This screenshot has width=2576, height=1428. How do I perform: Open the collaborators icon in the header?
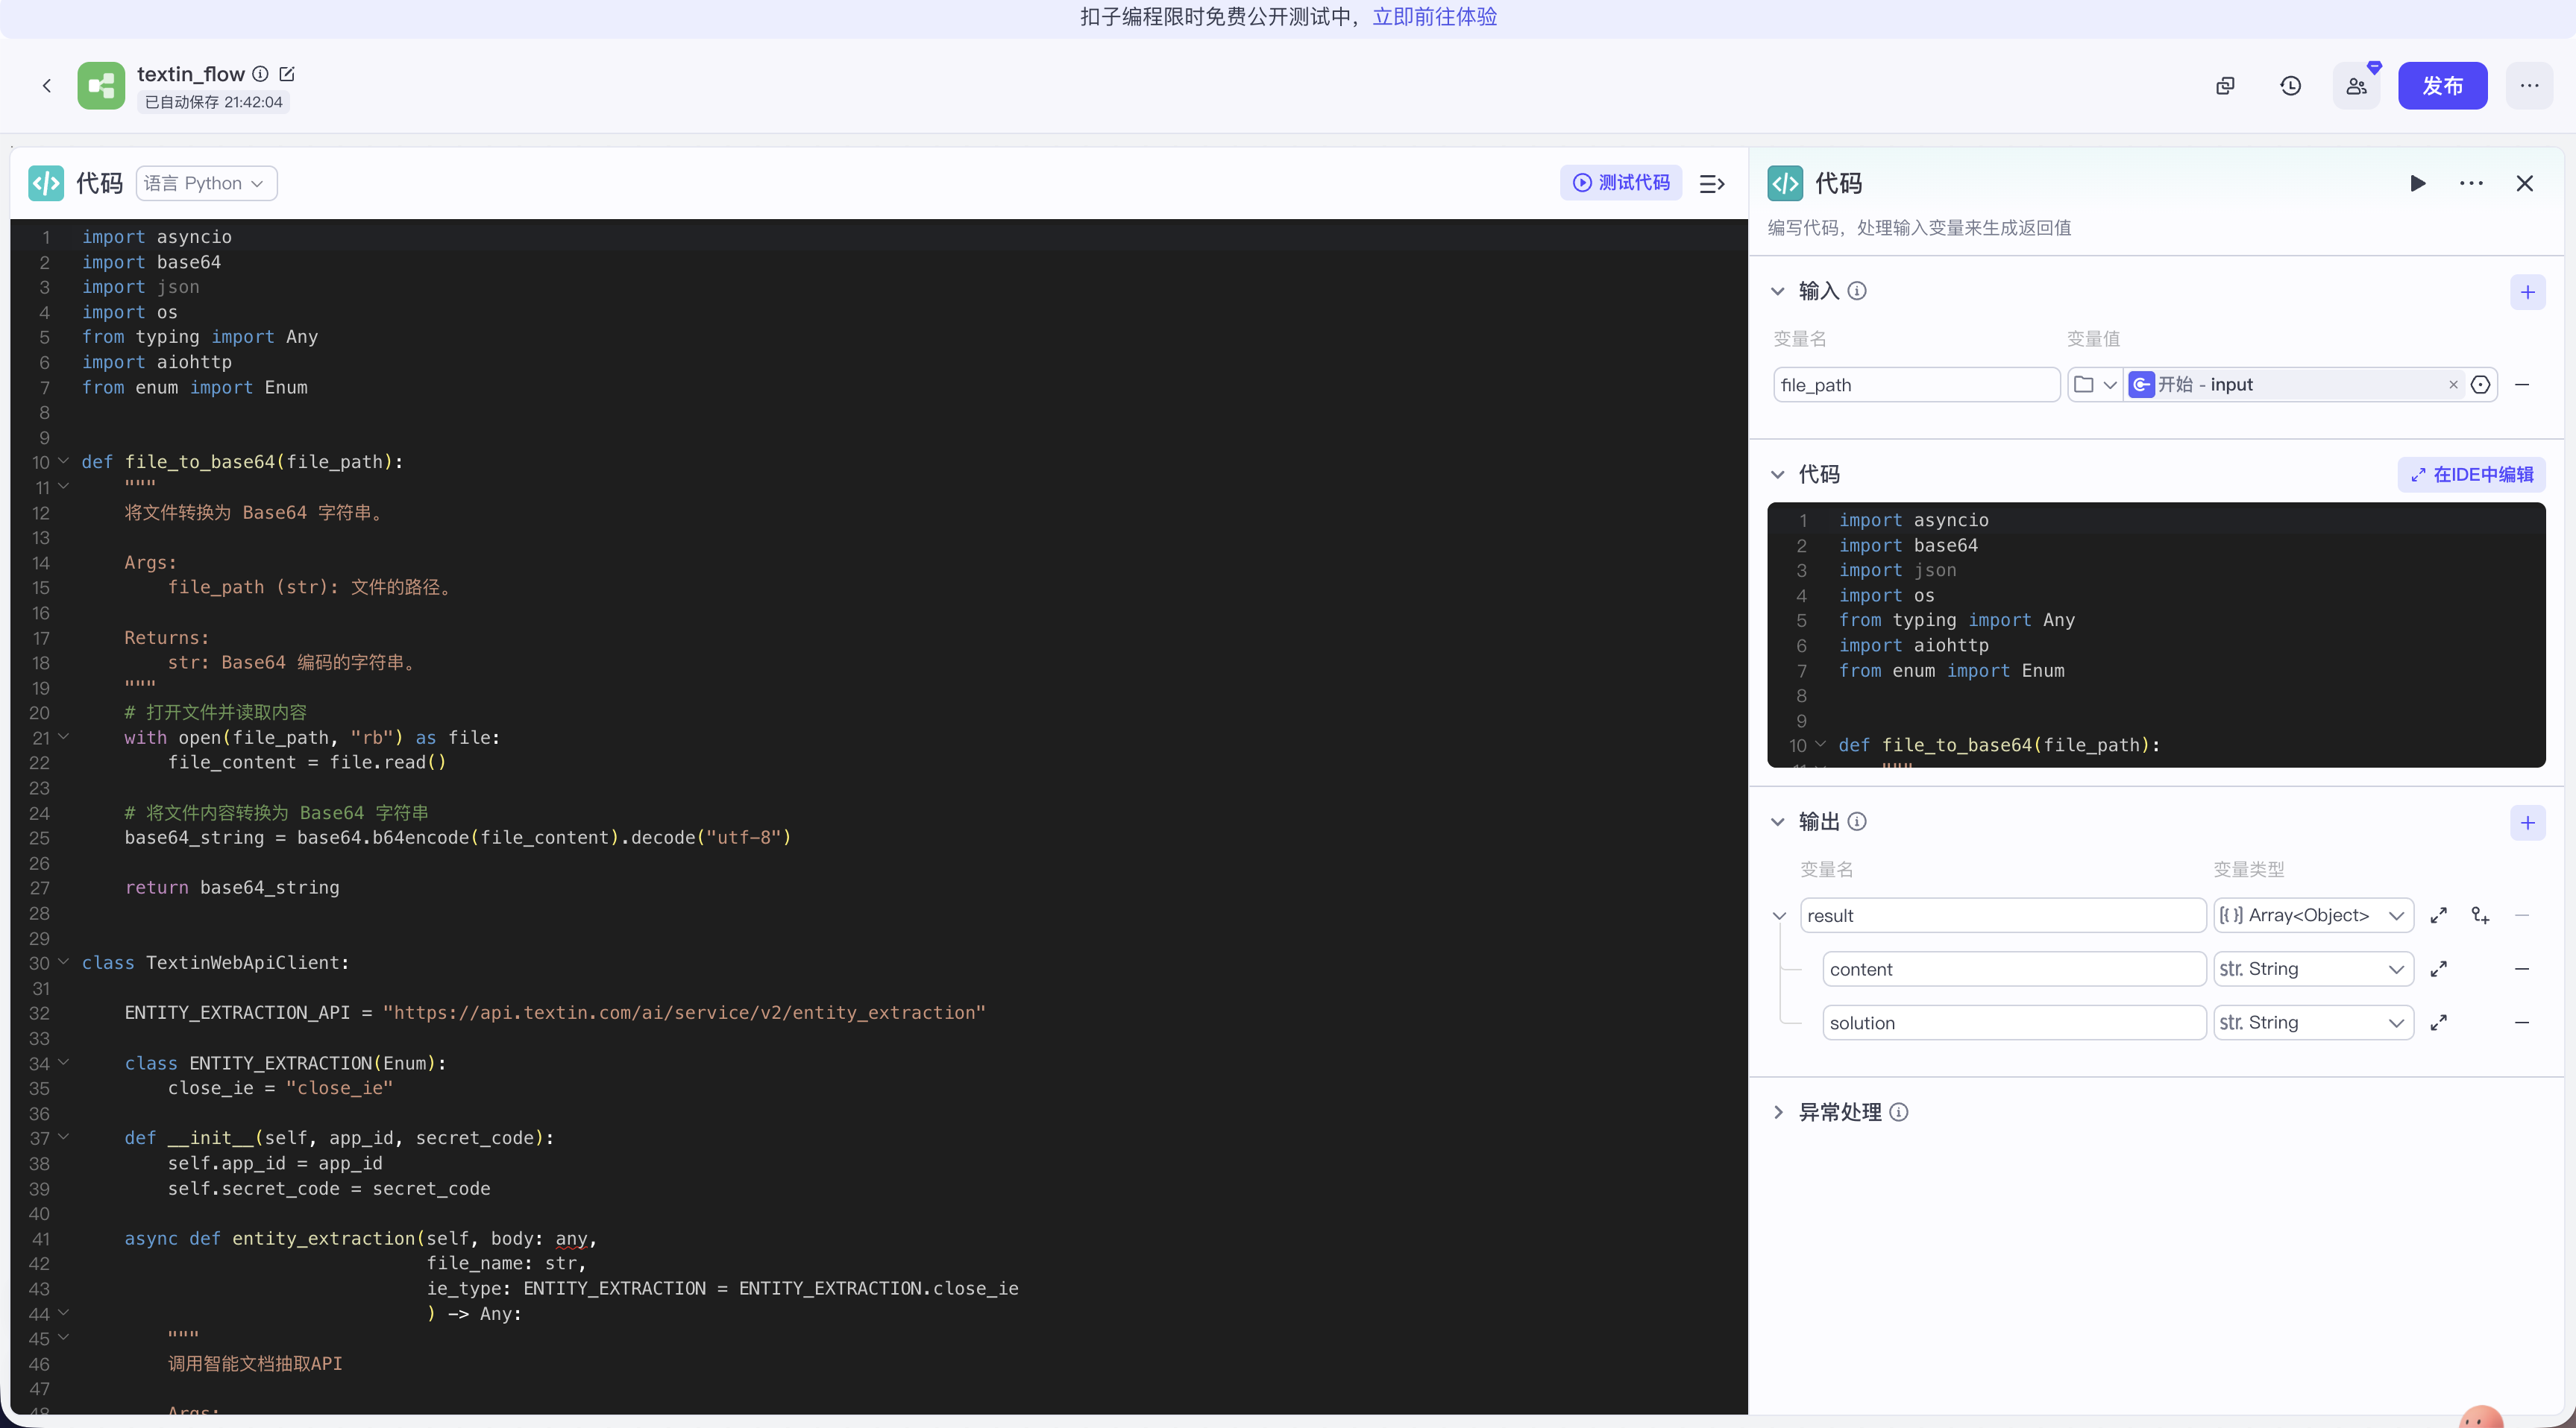pos(2356,86)
